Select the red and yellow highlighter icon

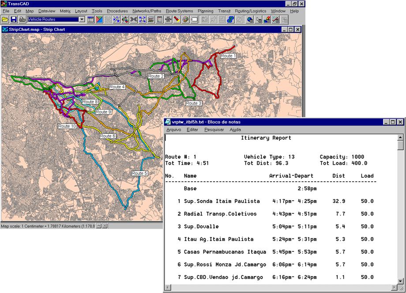[177, 19]
